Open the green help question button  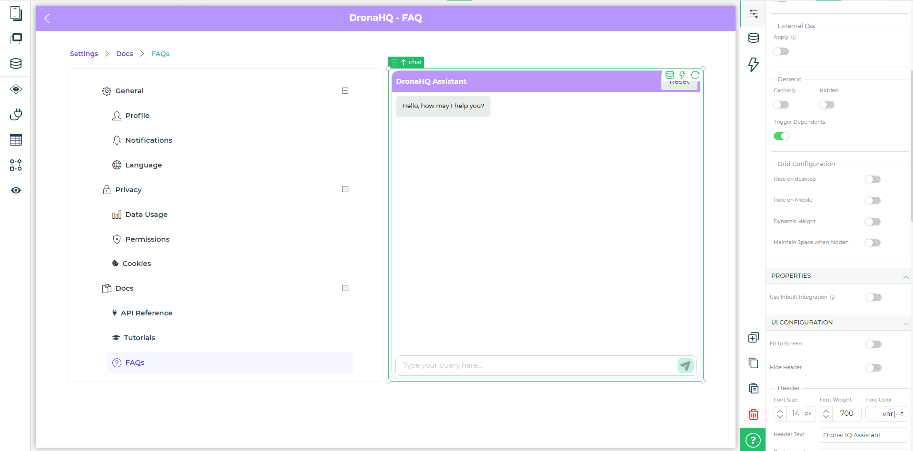point(753,440)
